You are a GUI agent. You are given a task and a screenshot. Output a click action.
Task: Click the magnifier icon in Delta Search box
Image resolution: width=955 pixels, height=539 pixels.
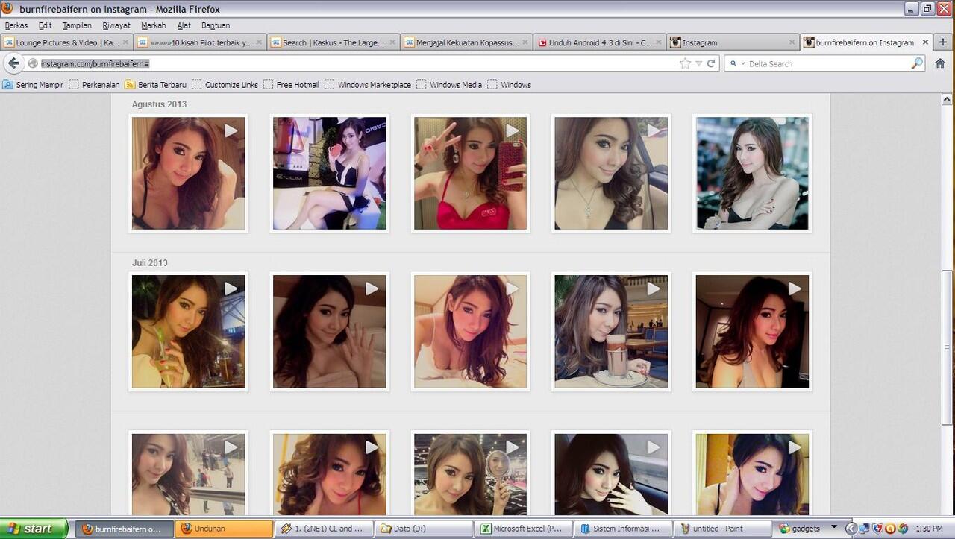point(917,63)
